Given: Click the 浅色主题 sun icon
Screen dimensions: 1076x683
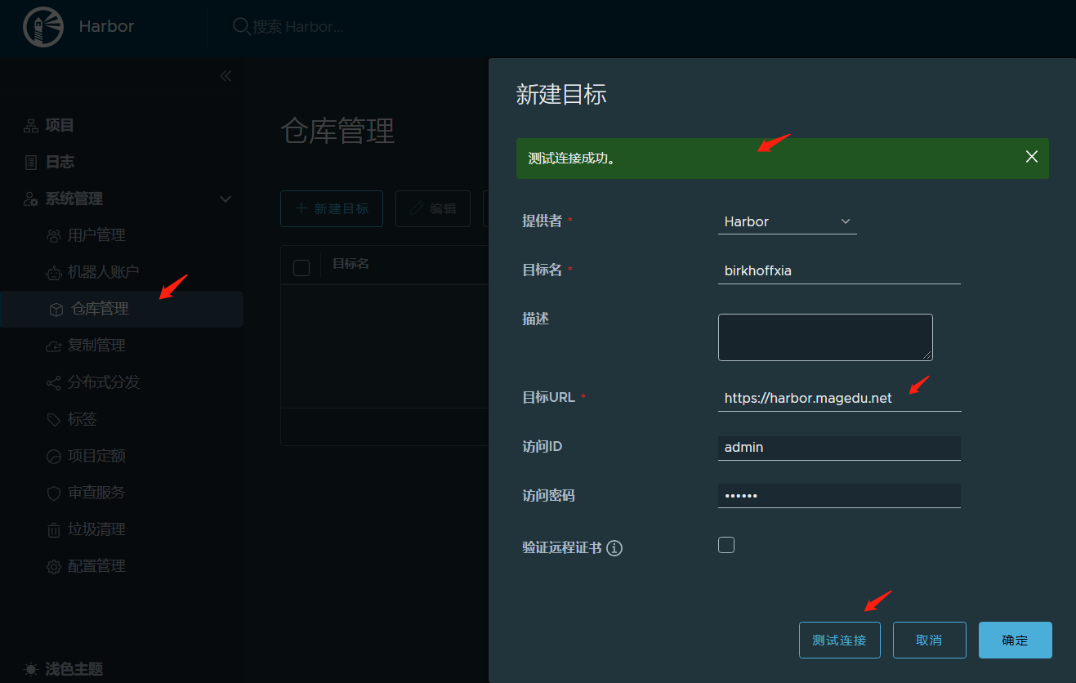Looking at the screenshot, I should (x=31, y=669).
